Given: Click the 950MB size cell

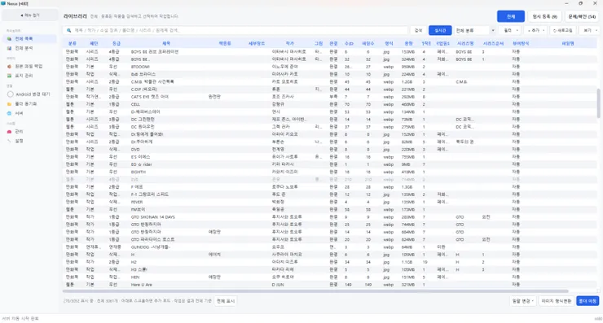Looking at the screenshot, I should click(408, 67).
